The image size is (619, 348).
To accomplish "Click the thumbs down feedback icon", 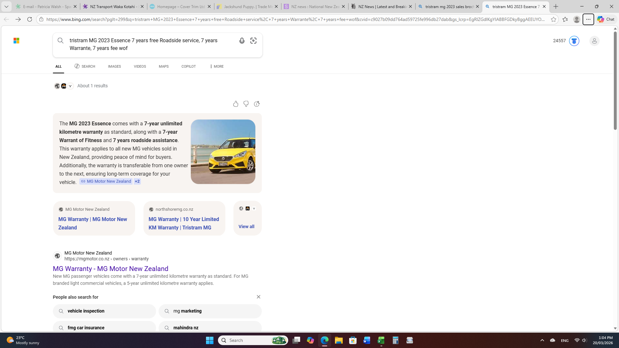I will coord(246,104).
